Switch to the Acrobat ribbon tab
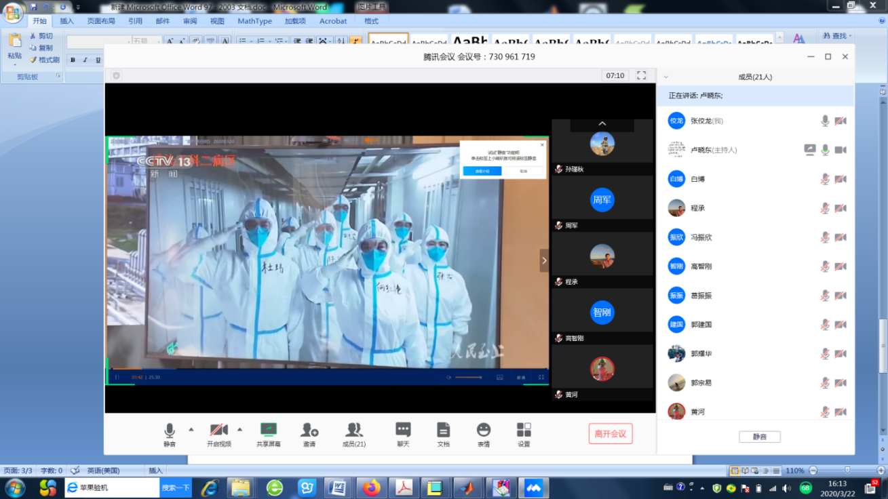Viewport: 888px width, 499px height. 333,21
